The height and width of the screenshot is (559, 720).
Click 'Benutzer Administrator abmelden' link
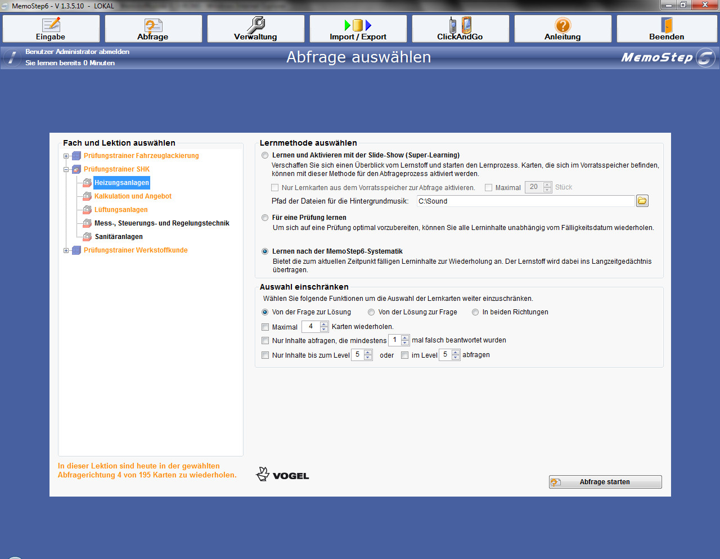pyautogui.click(x=77, y=52)
